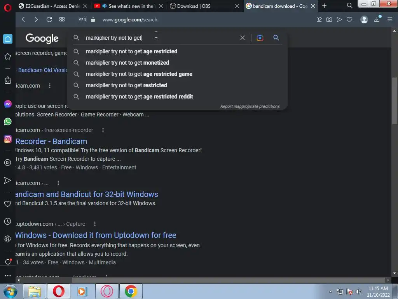
Task: Open the downloads panel icon
Action: (x=377, y=19)
